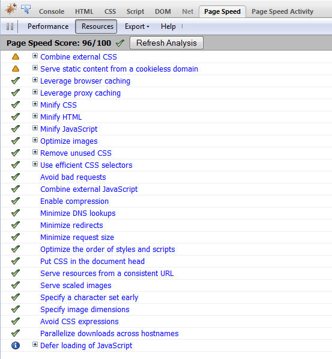332x359 pixels.
Task: Click checkmark icon beside Minify CSS
Action: 16,105
